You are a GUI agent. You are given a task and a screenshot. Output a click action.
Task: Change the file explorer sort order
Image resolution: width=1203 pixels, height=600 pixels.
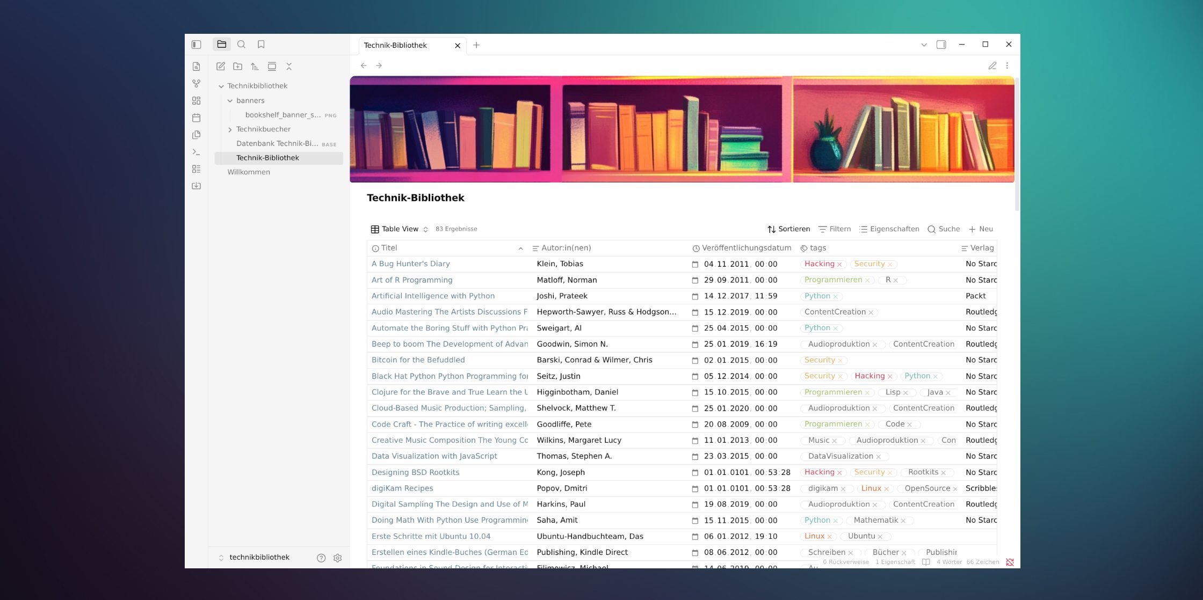(255, 67)
